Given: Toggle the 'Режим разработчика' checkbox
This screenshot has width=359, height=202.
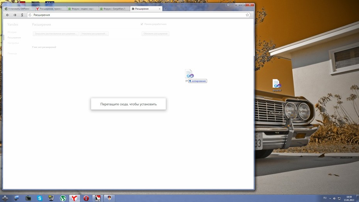Looking at the screenshot, I should (142, 24).
